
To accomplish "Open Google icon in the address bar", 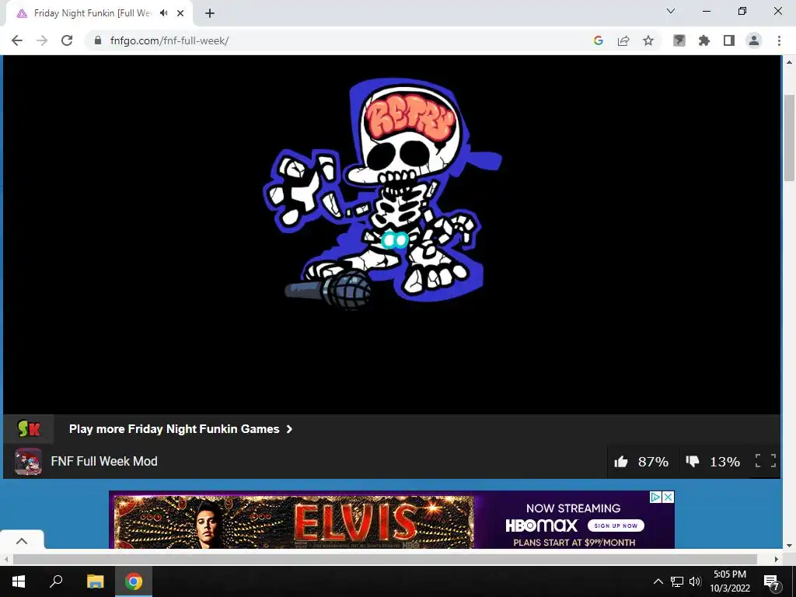I will tap(598, 40).
